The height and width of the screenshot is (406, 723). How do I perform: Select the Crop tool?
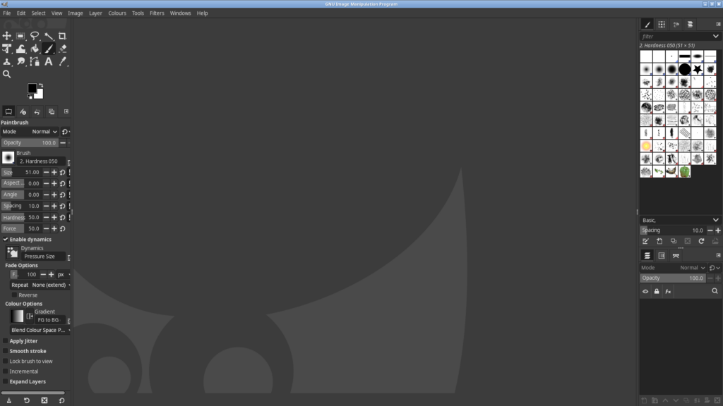62,36
